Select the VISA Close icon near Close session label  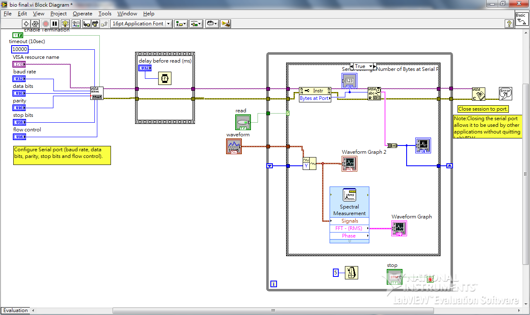click(479, 94)
